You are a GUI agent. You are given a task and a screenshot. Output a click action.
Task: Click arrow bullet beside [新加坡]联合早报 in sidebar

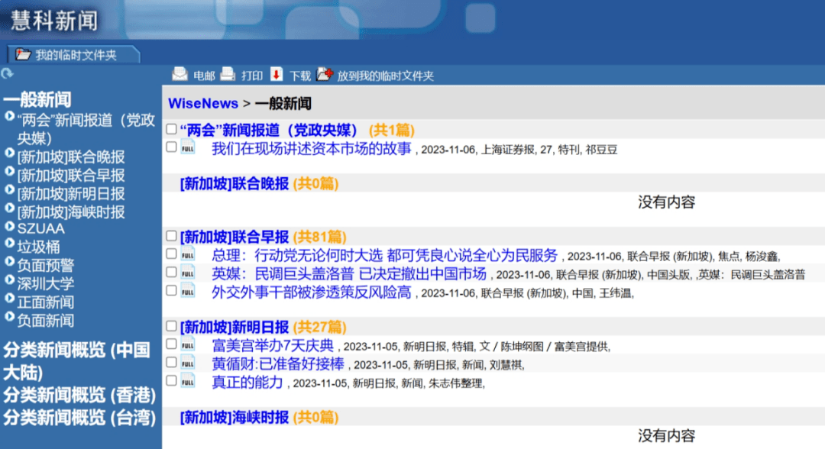pyautogui.click(x=9, y=171)
